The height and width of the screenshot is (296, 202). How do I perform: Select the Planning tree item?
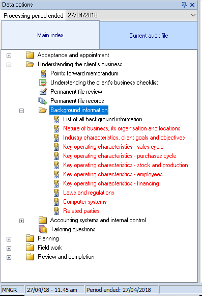pyautogui.click(x=48, y=238)
